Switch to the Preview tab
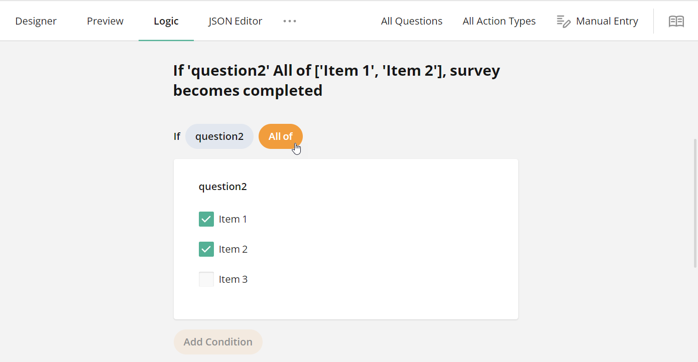Image resolution: width=698 pixels, height=362 pixels. point(105,21)
